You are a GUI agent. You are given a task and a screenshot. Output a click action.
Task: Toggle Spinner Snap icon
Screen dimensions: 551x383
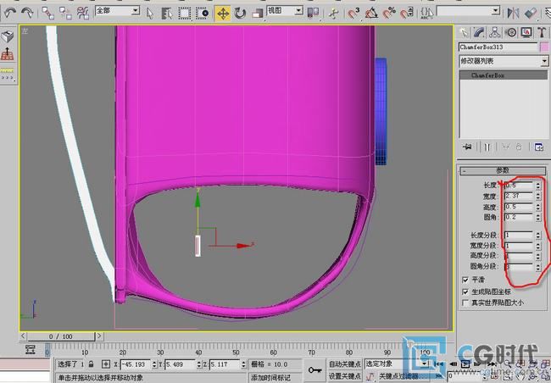(x=407, y=14)
